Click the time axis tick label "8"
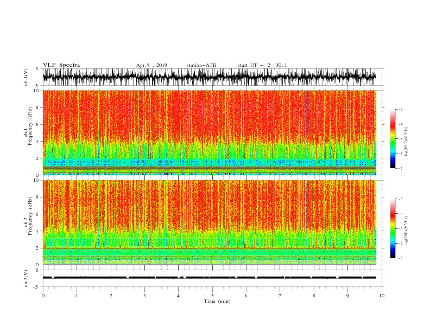 click(314, 296)
